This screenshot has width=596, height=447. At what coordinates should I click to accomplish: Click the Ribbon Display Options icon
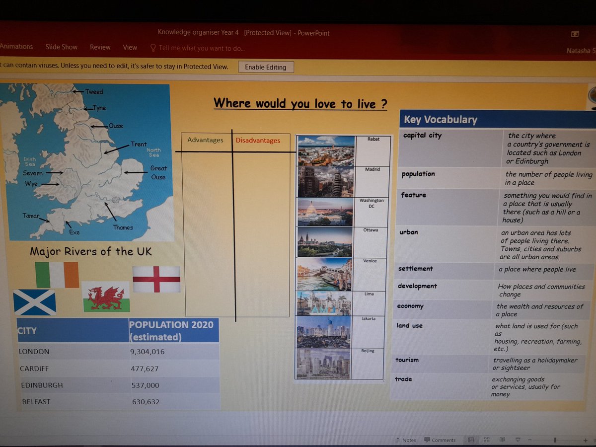575,34
